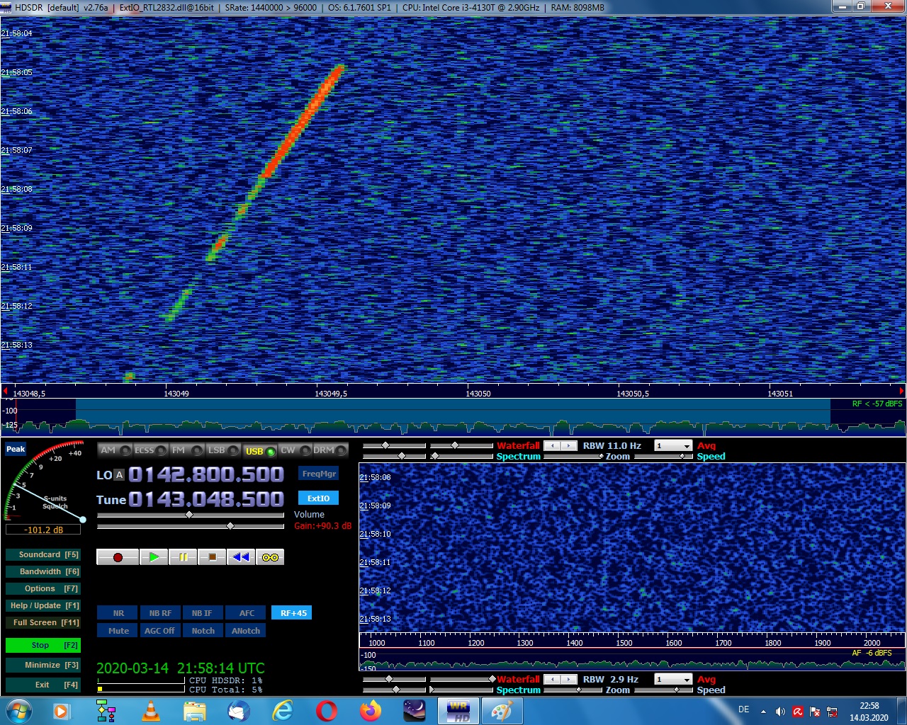
Task: Decrease RF RBW with left arrow
Action: [552, 445]
